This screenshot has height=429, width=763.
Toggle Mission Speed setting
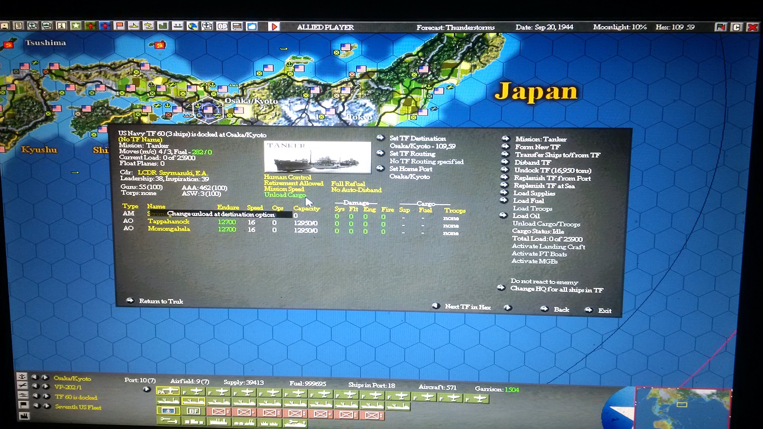pyautogui.click(x=284, y=189)
